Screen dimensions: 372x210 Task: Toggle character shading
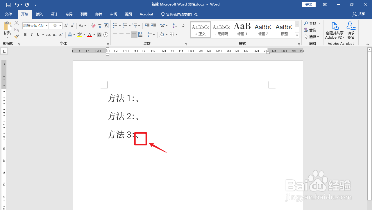point(99,35)
